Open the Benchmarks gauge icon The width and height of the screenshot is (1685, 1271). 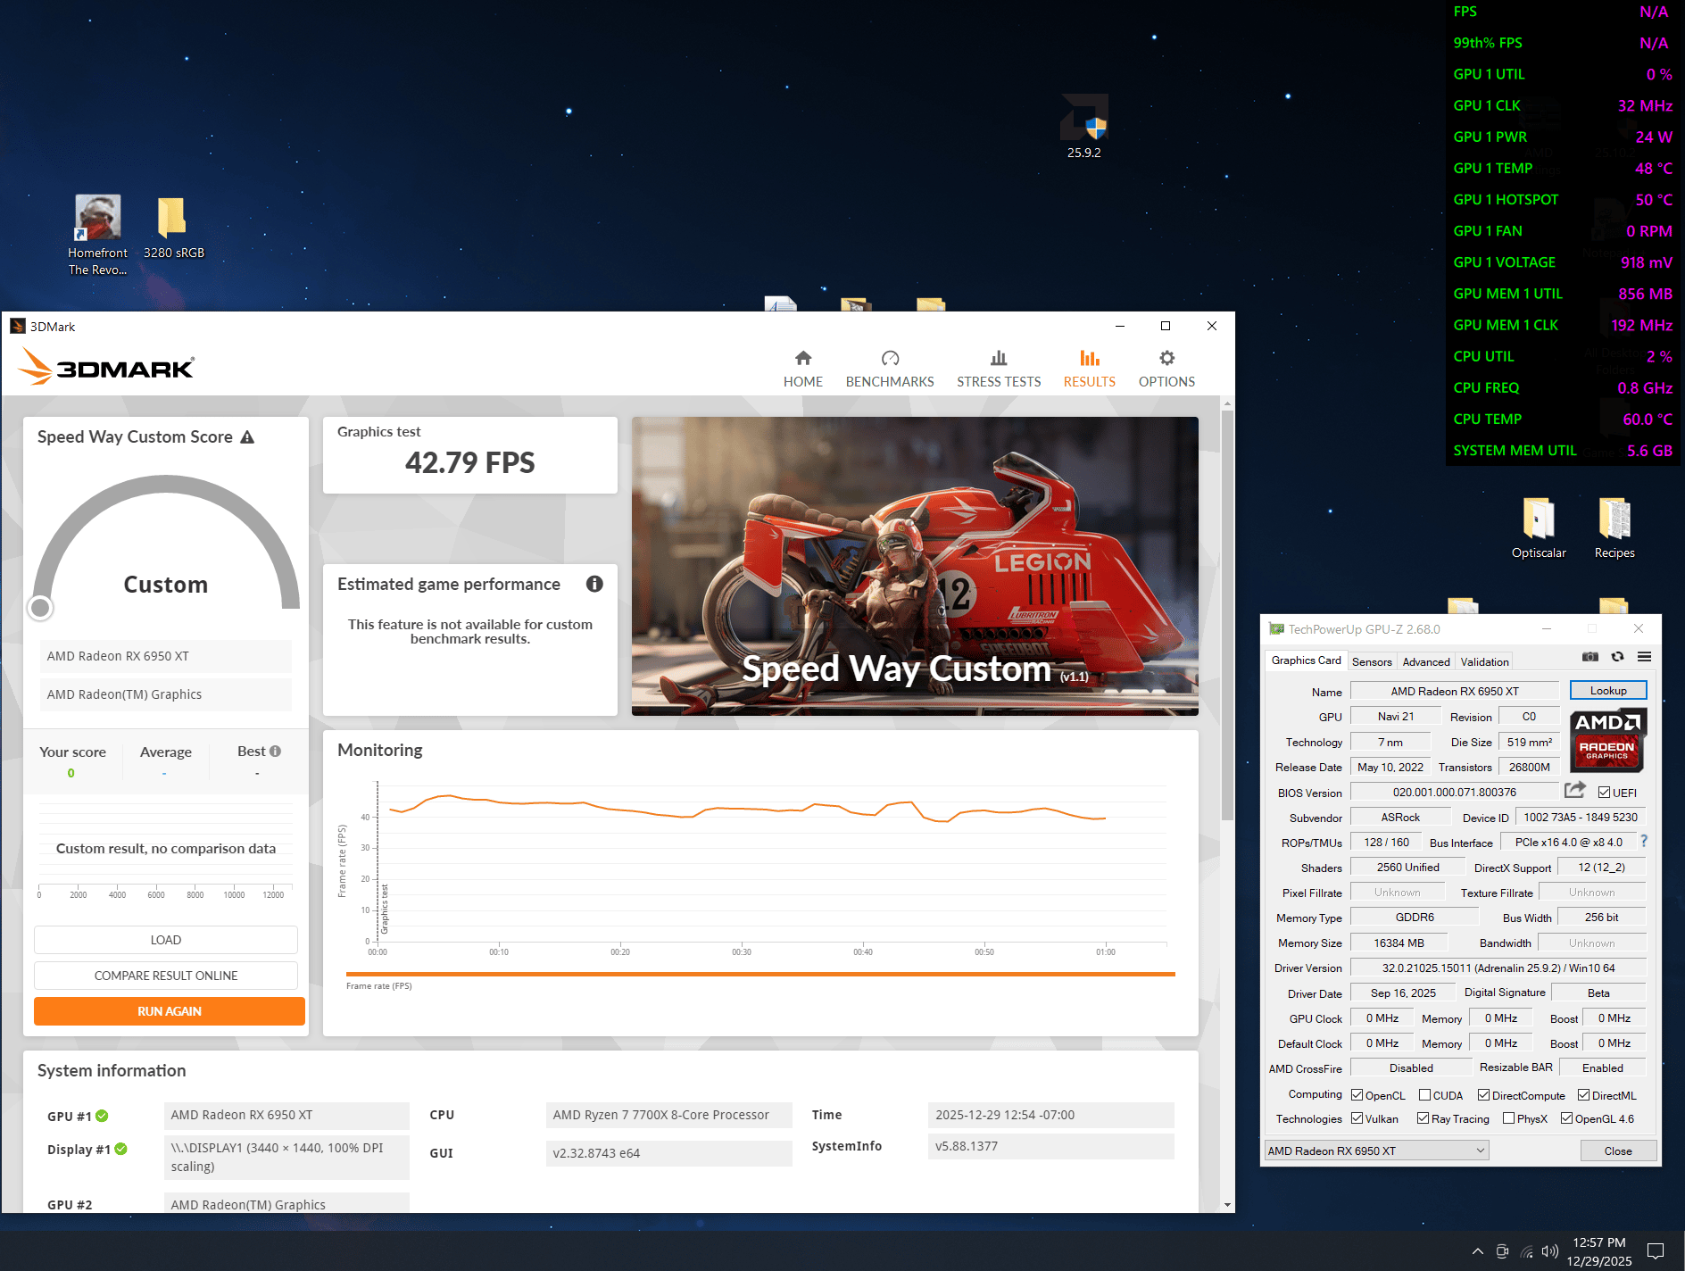point(890,358)
